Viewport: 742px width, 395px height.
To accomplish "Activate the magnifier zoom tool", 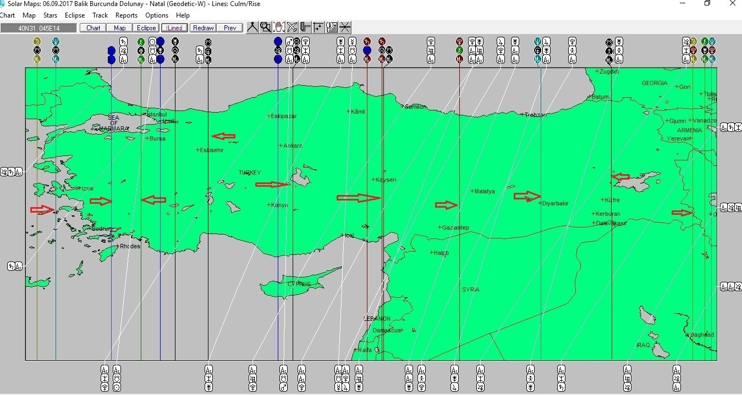I will click(x=266, y=27).
